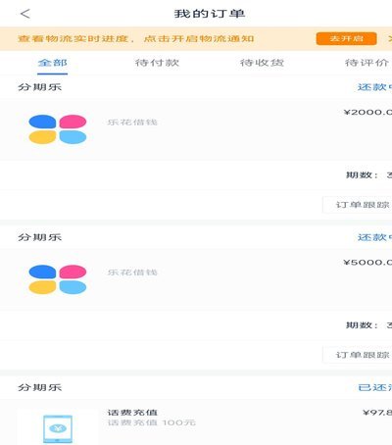Switch to the 待收货 tab
The width and height of the screenshot is (392, 445).
click(262, 63)
